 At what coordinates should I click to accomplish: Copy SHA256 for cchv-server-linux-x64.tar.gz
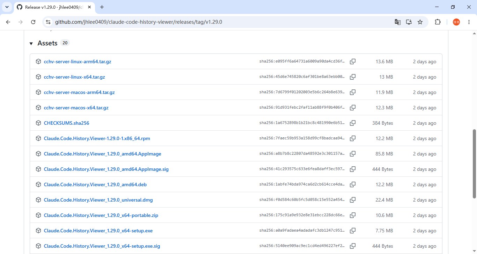[353, 77]
